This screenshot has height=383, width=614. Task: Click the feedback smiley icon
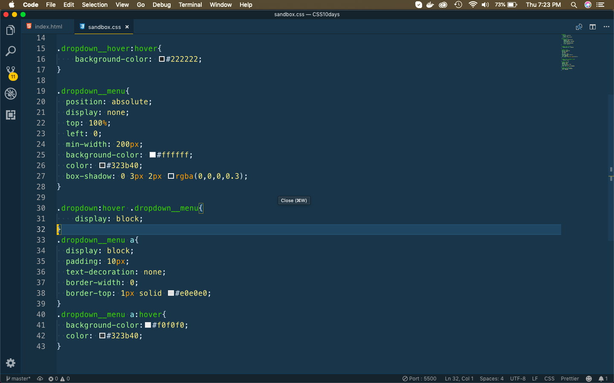(x=589, y=379)
